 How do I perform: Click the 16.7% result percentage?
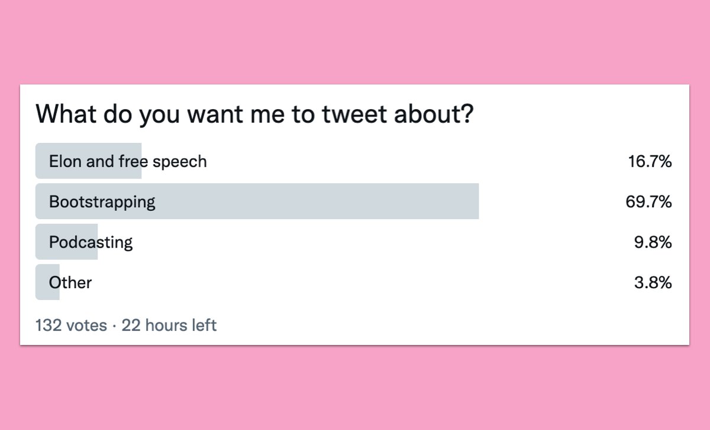point(650,161)
